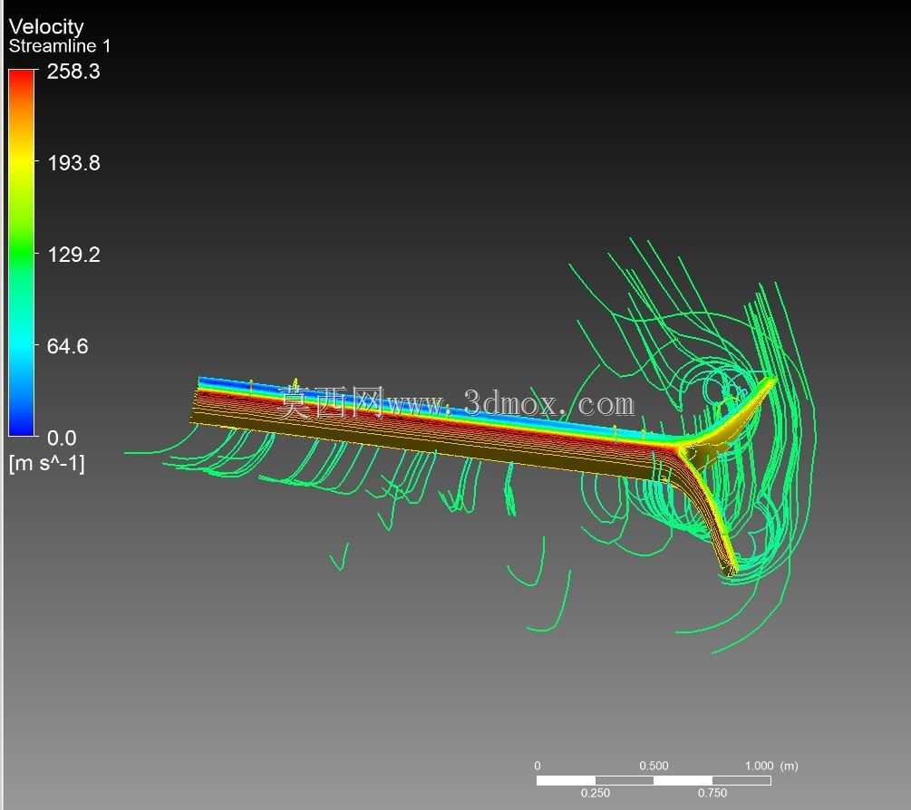Viewport: 911px width, 810px height.
Task: Click the legend value 193.8
Action: point(73,163)
